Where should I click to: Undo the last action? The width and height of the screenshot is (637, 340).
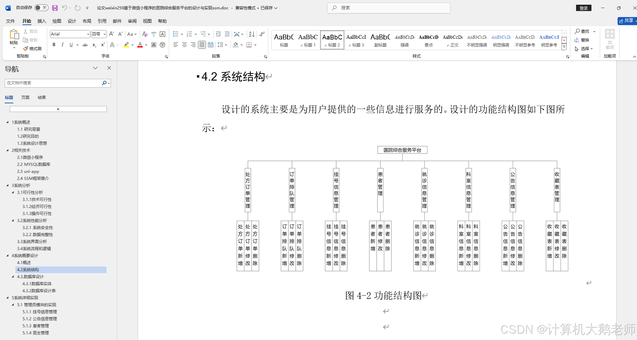click(65, 8)
